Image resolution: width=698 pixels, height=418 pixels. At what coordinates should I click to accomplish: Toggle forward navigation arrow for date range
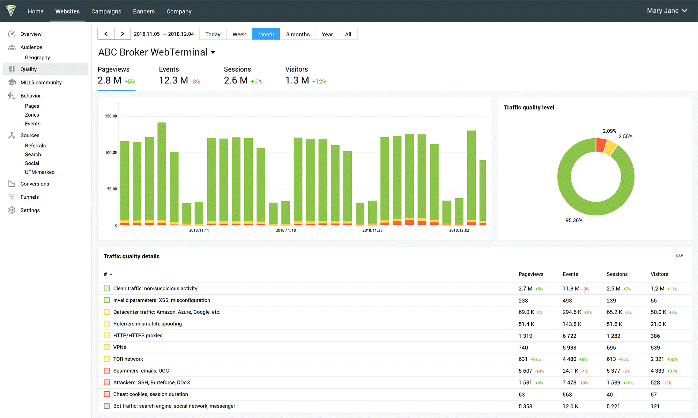pos(121,34)
